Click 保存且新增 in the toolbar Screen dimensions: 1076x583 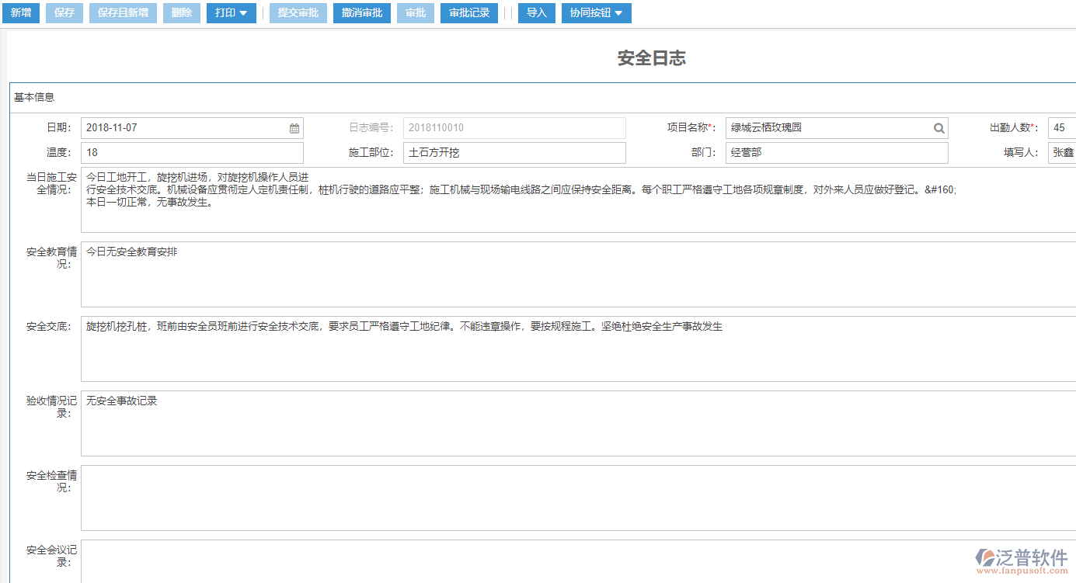click(x=123, y=13)
